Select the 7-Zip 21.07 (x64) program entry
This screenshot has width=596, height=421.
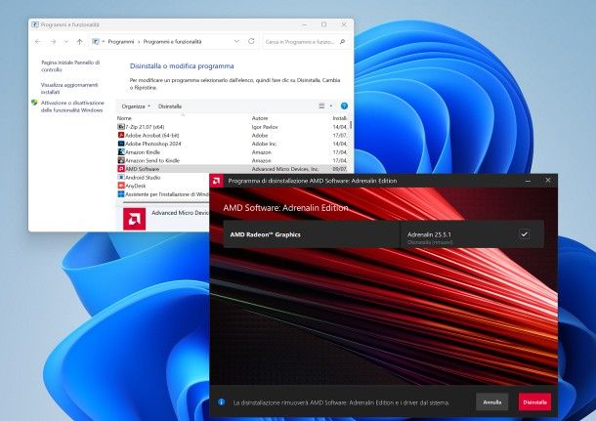(x=149, y=127)
